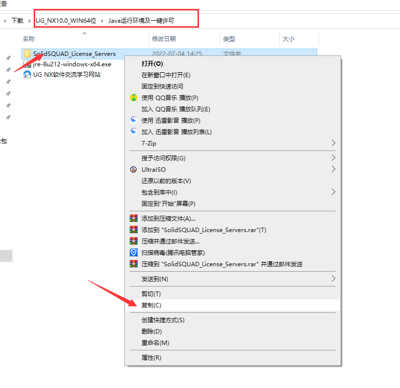
Task: Click the 下载 breadcrumb in address bar
Action: [17, 20]
